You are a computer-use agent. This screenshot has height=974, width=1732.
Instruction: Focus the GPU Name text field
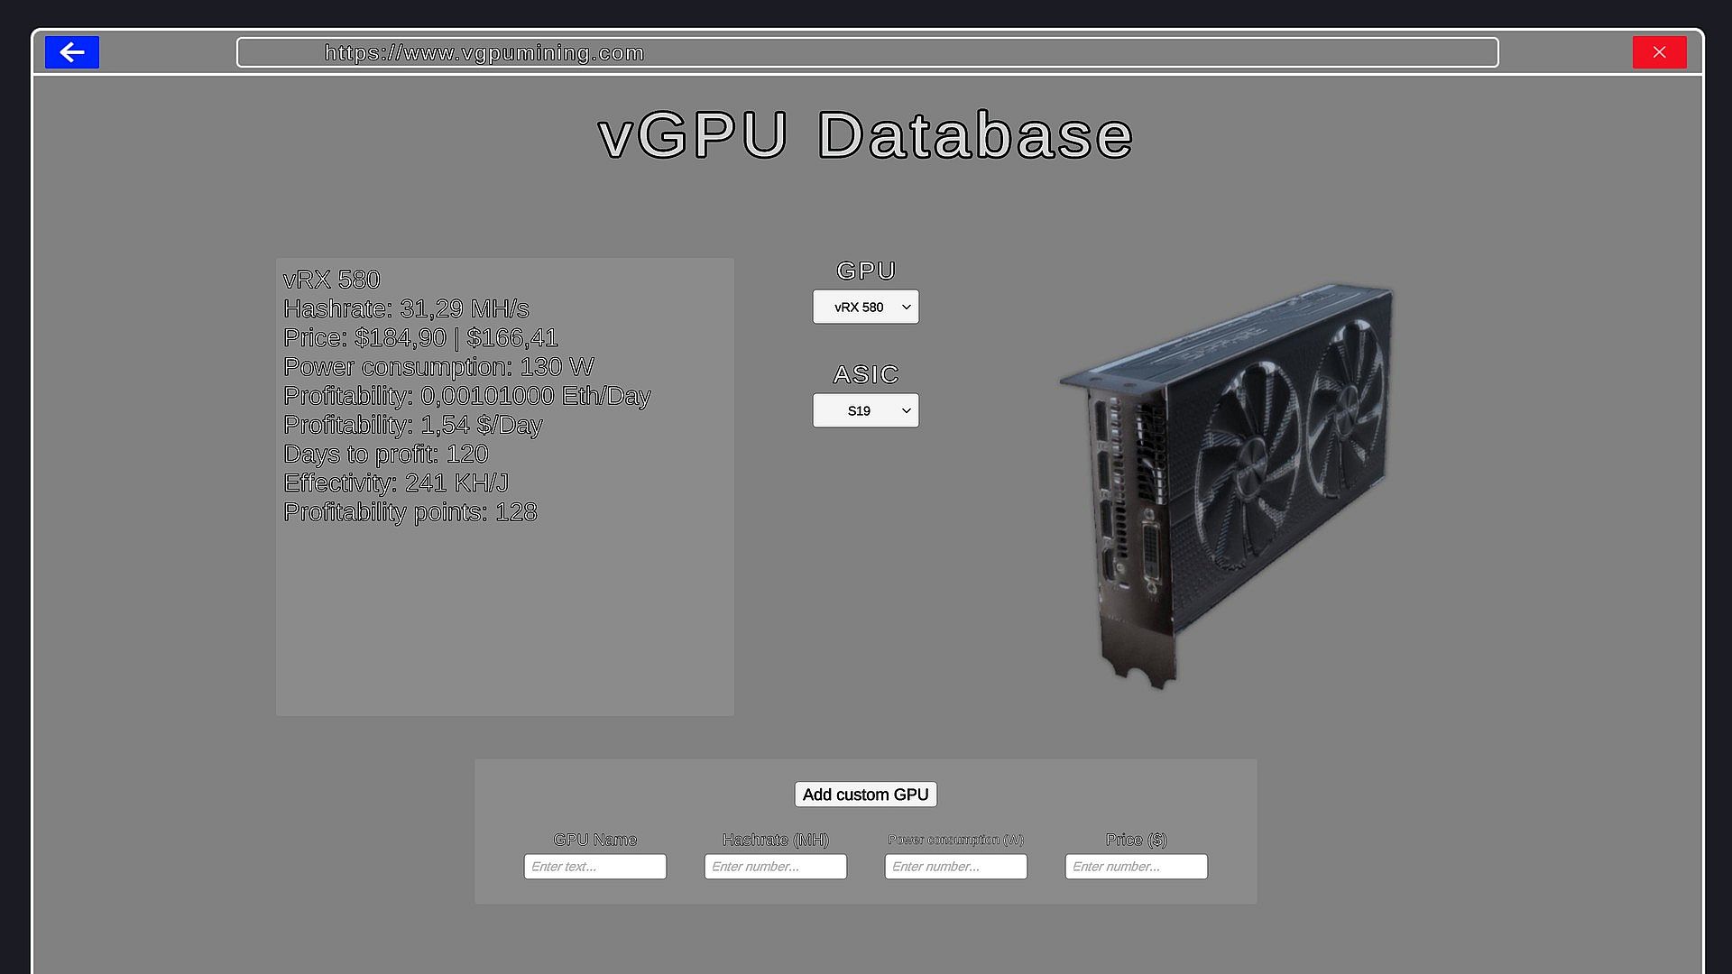tap(594, 867)
